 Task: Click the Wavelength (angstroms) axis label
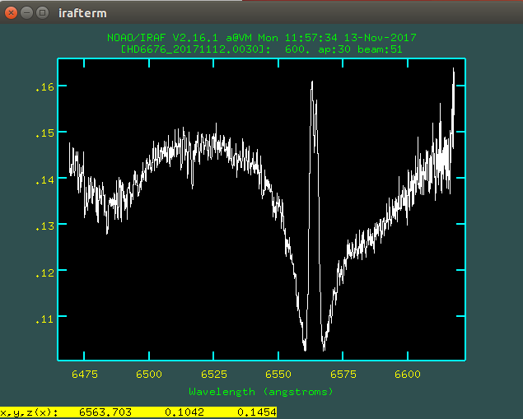tap(261, 391)
